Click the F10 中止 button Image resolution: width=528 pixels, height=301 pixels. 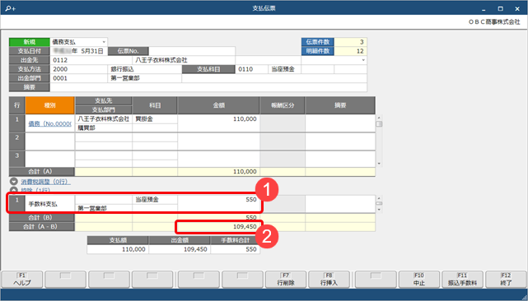pyautogui.click(x=419, y=280)
